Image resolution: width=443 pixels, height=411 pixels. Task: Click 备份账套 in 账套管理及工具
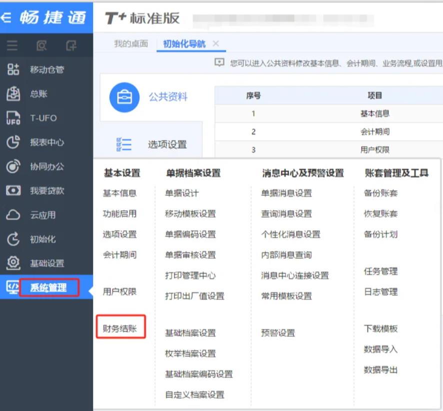(x=380, y=193)
